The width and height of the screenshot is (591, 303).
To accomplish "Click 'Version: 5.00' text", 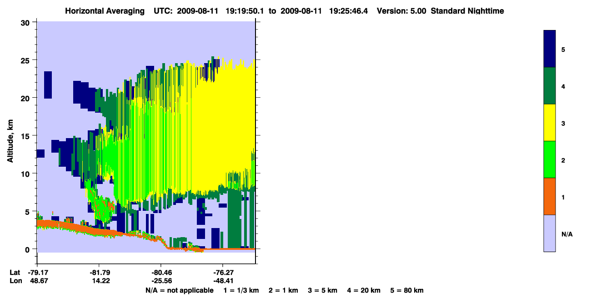I will (x=401, y=11).
